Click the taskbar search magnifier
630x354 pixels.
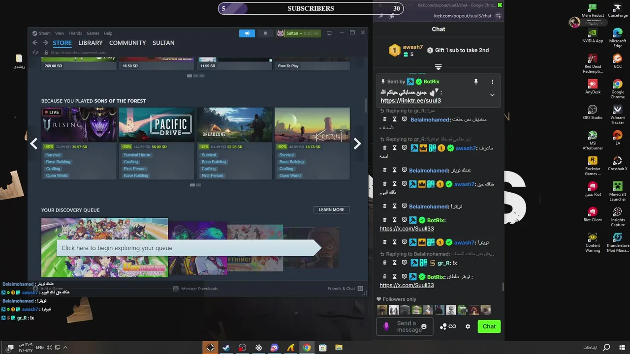tap(607, 348)
